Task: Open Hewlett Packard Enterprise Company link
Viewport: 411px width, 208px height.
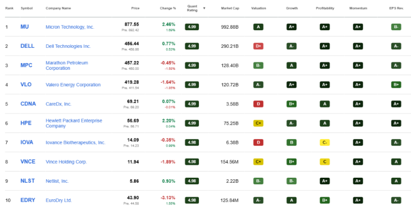Action: pyautogui.click(x=74, y=123)
